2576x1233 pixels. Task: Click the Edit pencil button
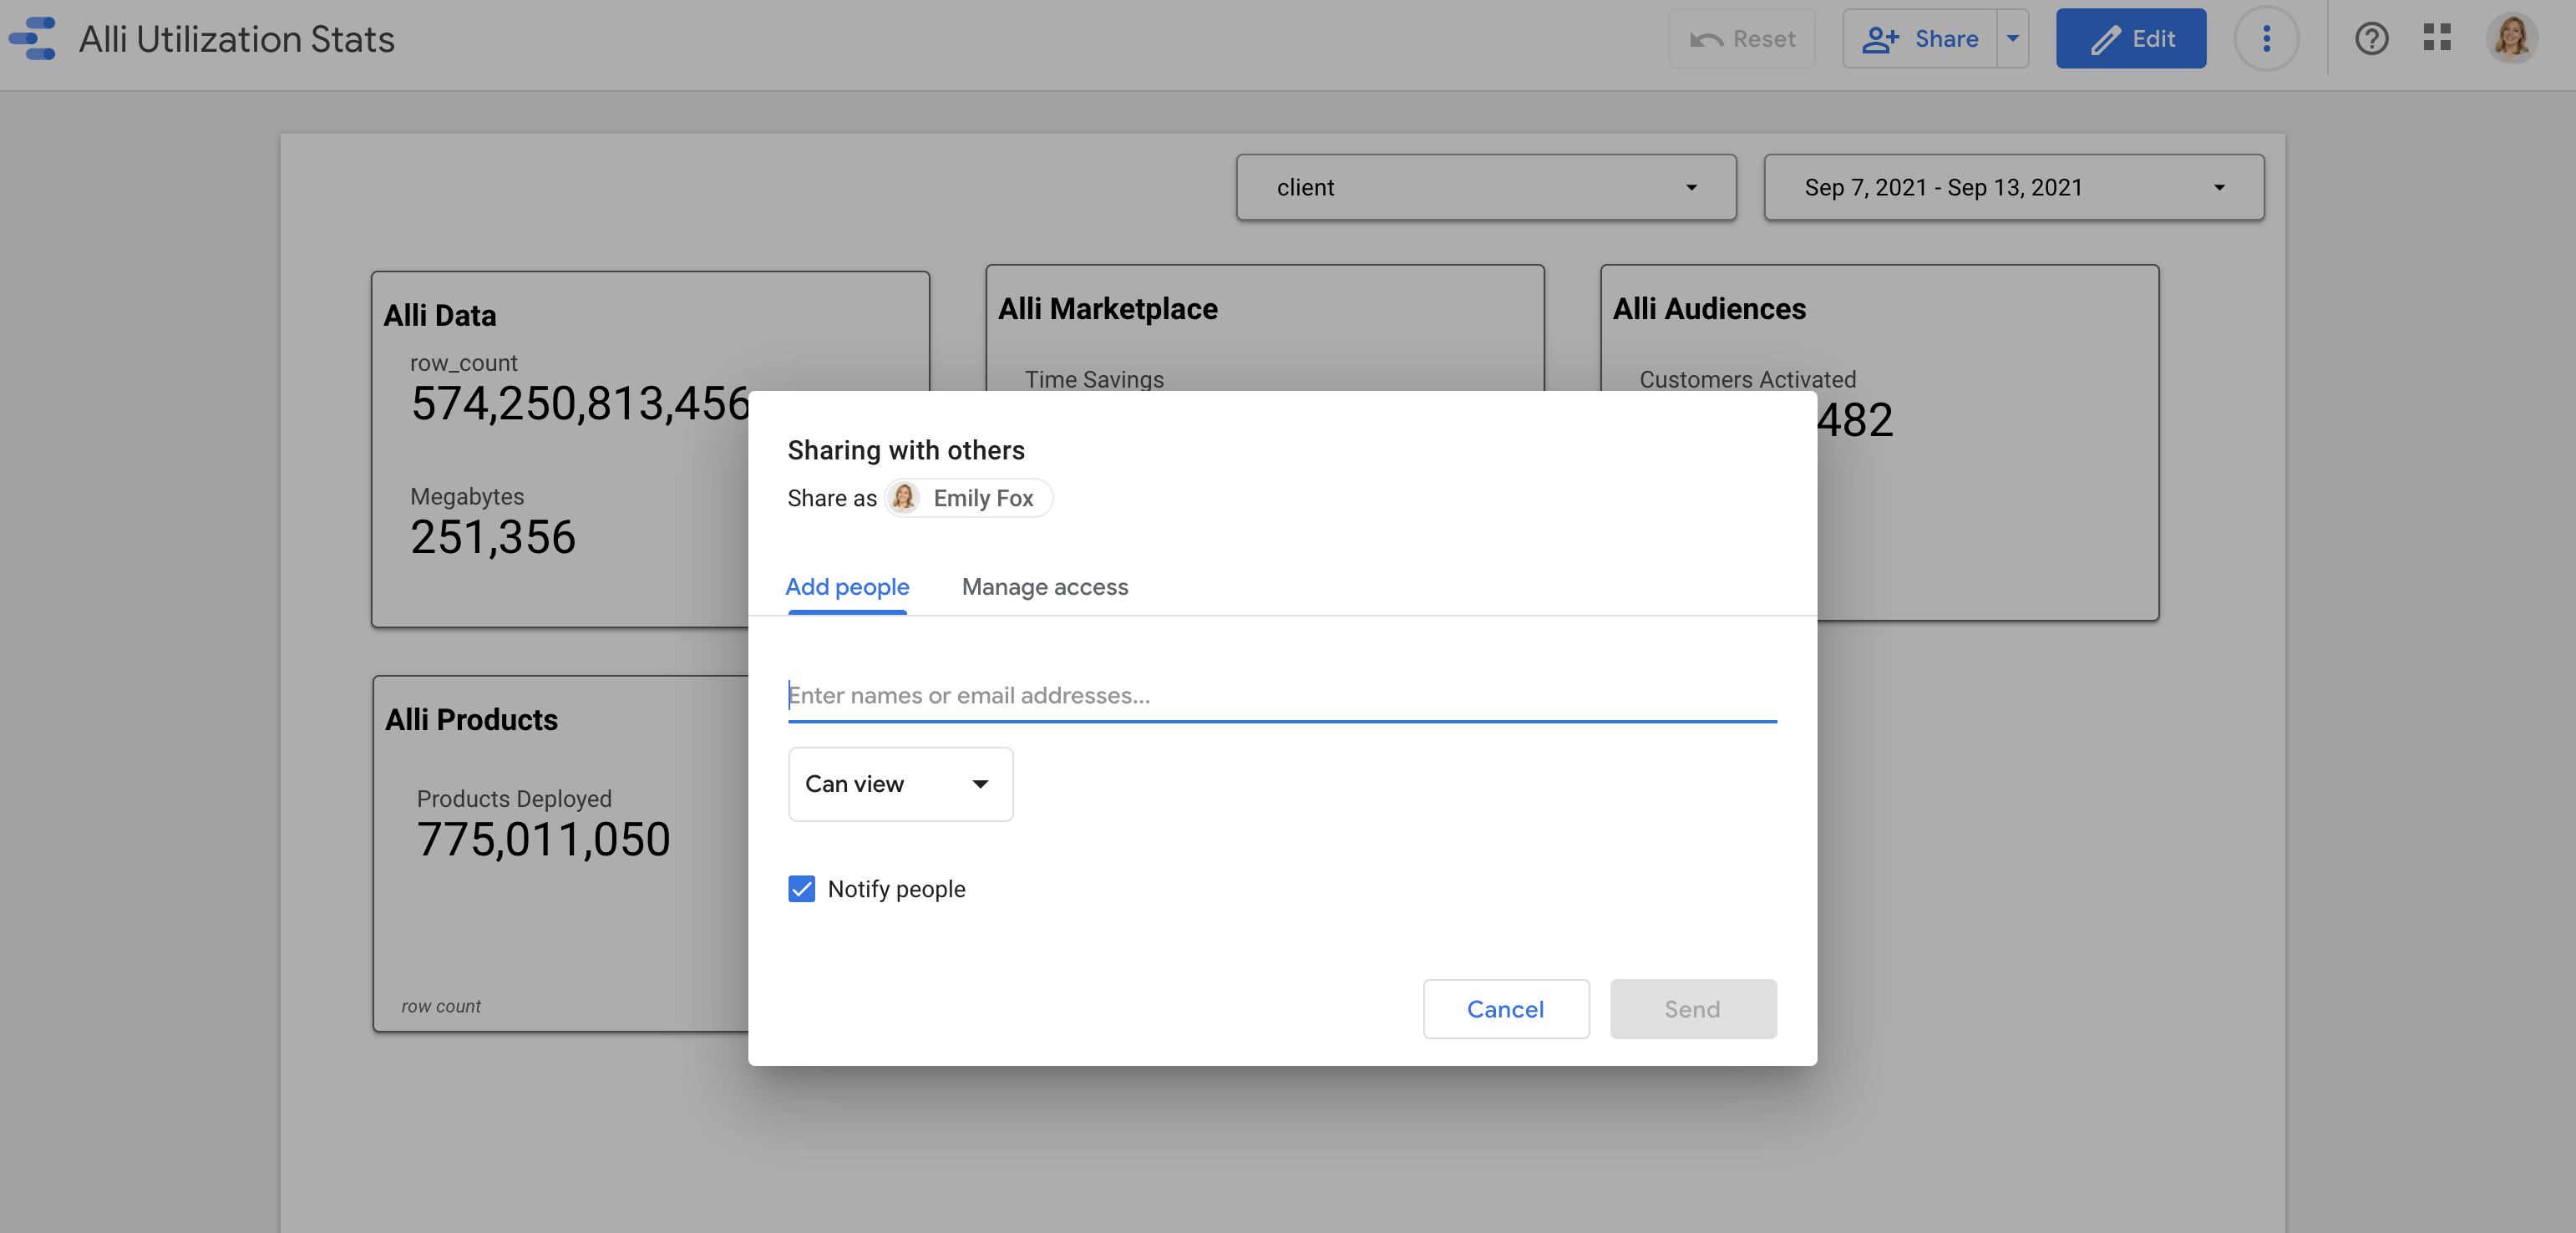[2131, 39]
